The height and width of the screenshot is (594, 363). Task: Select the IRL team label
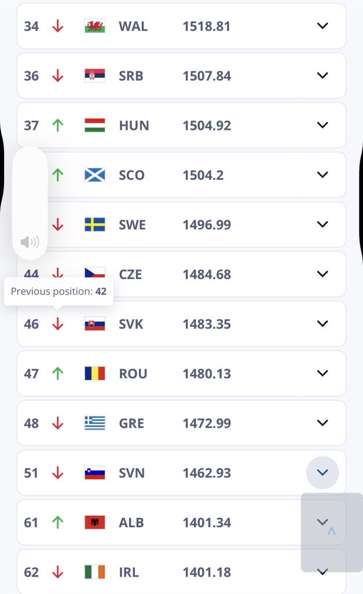pyautogui.click(x=129, y=573)
